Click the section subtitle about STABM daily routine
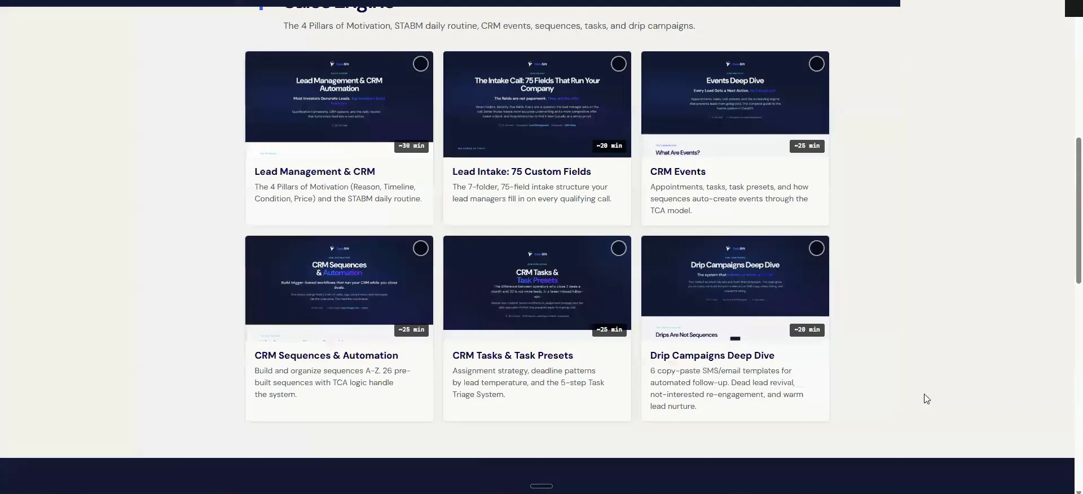The width and height of the screenshot is (1083, 494). point(489,26)
